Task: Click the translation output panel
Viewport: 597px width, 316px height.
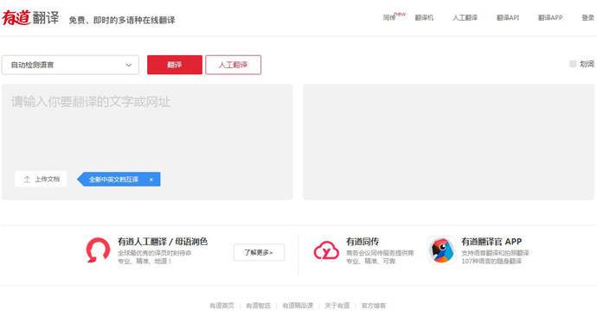Action: [x=448, y=142]
